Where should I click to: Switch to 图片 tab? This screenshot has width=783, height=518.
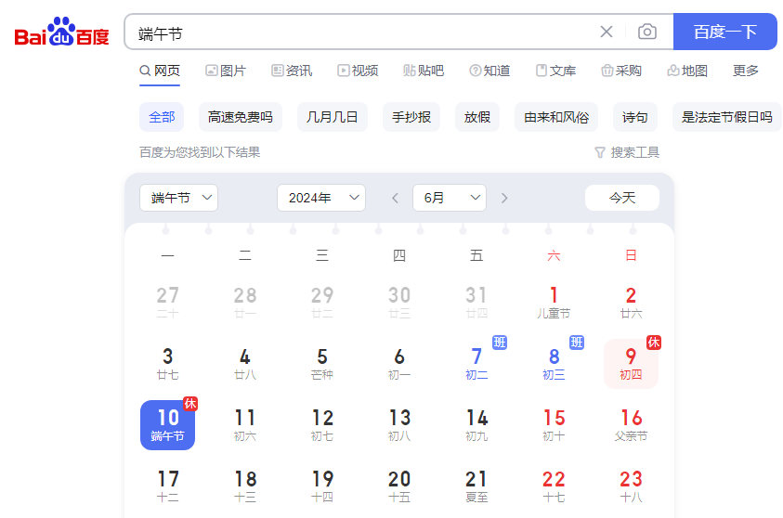click(226, 71)
